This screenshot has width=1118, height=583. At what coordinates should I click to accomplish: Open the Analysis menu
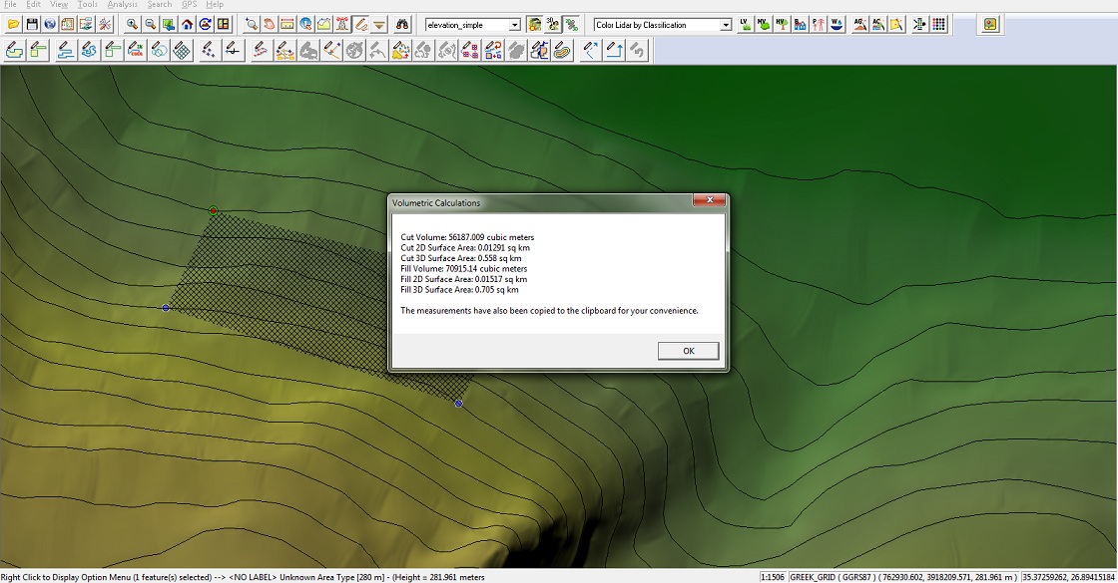click(122, 5)
